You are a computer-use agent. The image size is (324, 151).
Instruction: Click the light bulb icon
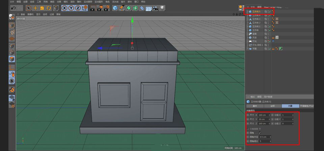(x=162, y=8)
